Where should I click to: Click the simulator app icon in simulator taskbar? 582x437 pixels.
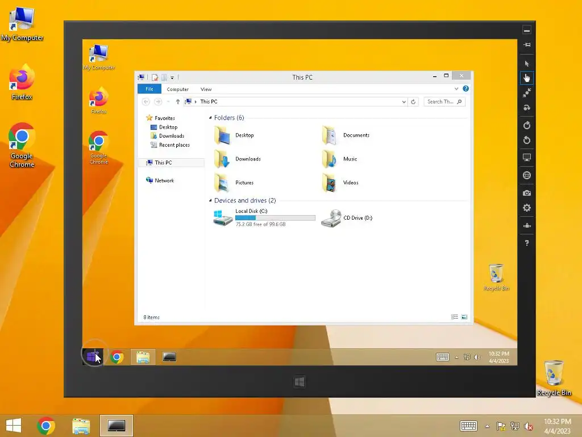click(x=169, y=357)
